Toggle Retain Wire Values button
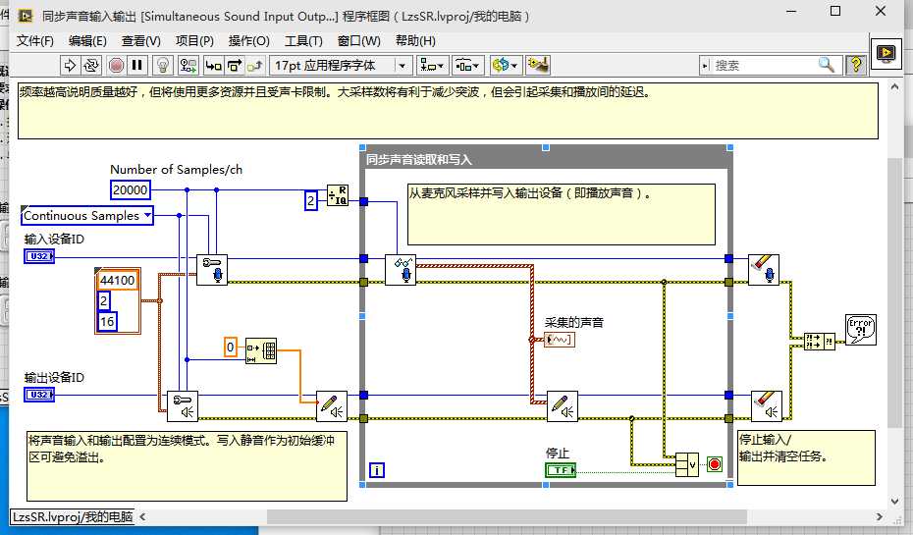Viewport: 913px width, 535px height. [x=188, y=65]
